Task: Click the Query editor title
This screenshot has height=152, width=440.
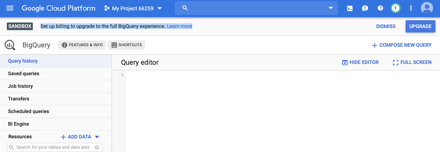Action: pos(140,62)
